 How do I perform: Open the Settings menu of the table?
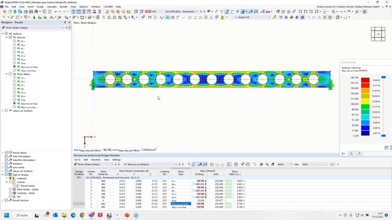[116, 159]
